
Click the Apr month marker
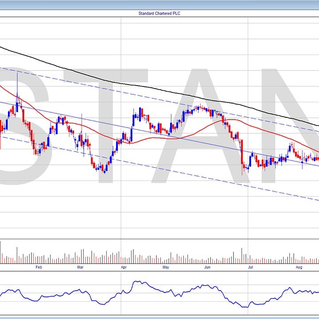(x=124, y=267)
